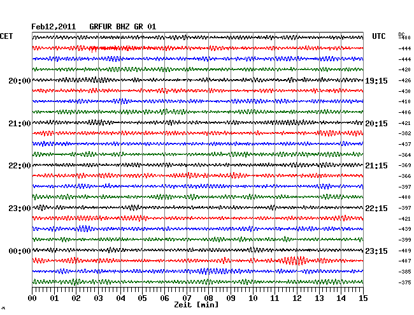This screenshot has width=414, height=315.
Task: Click minute axis label 01
Action: coord(54,298)
